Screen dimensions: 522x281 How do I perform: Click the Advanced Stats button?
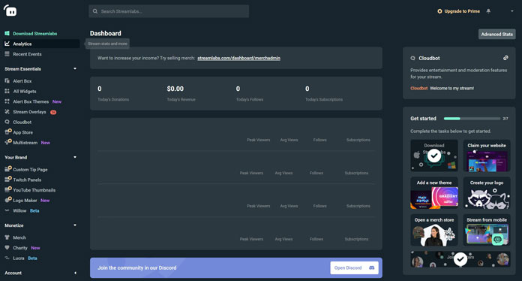tap(496, 34)
